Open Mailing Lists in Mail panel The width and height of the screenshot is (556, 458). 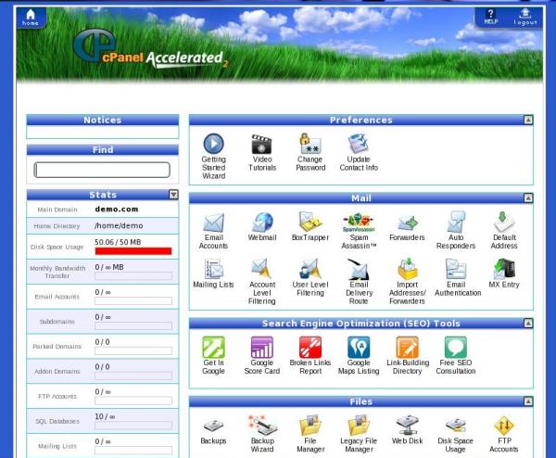pyautogui.click(x=213, y=274)
